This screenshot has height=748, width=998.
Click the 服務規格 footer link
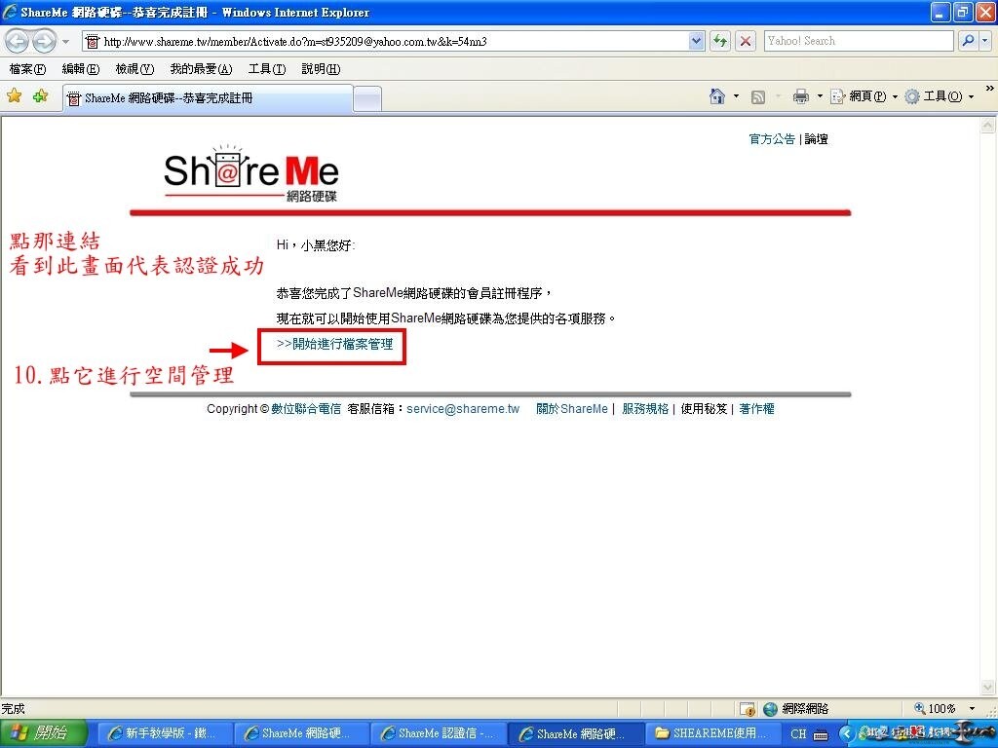pos(645,409)
